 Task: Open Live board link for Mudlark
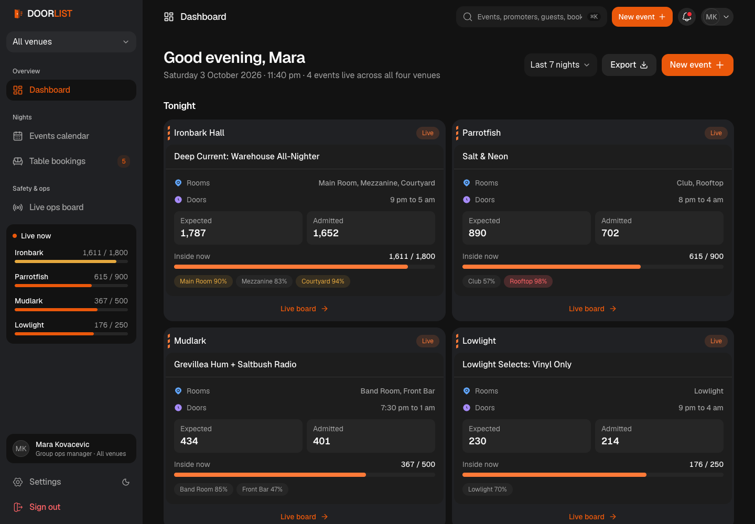(x=304, y=517)
